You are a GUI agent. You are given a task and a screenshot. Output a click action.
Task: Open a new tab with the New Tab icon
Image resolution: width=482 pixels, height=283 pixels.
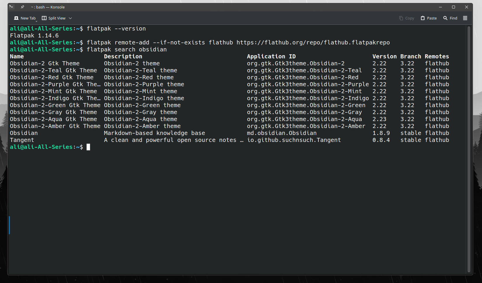point(16,18)
